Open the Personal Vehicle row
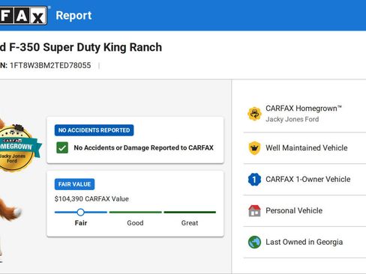The width and height of the screenshot is (366, 274). (304, 210)
